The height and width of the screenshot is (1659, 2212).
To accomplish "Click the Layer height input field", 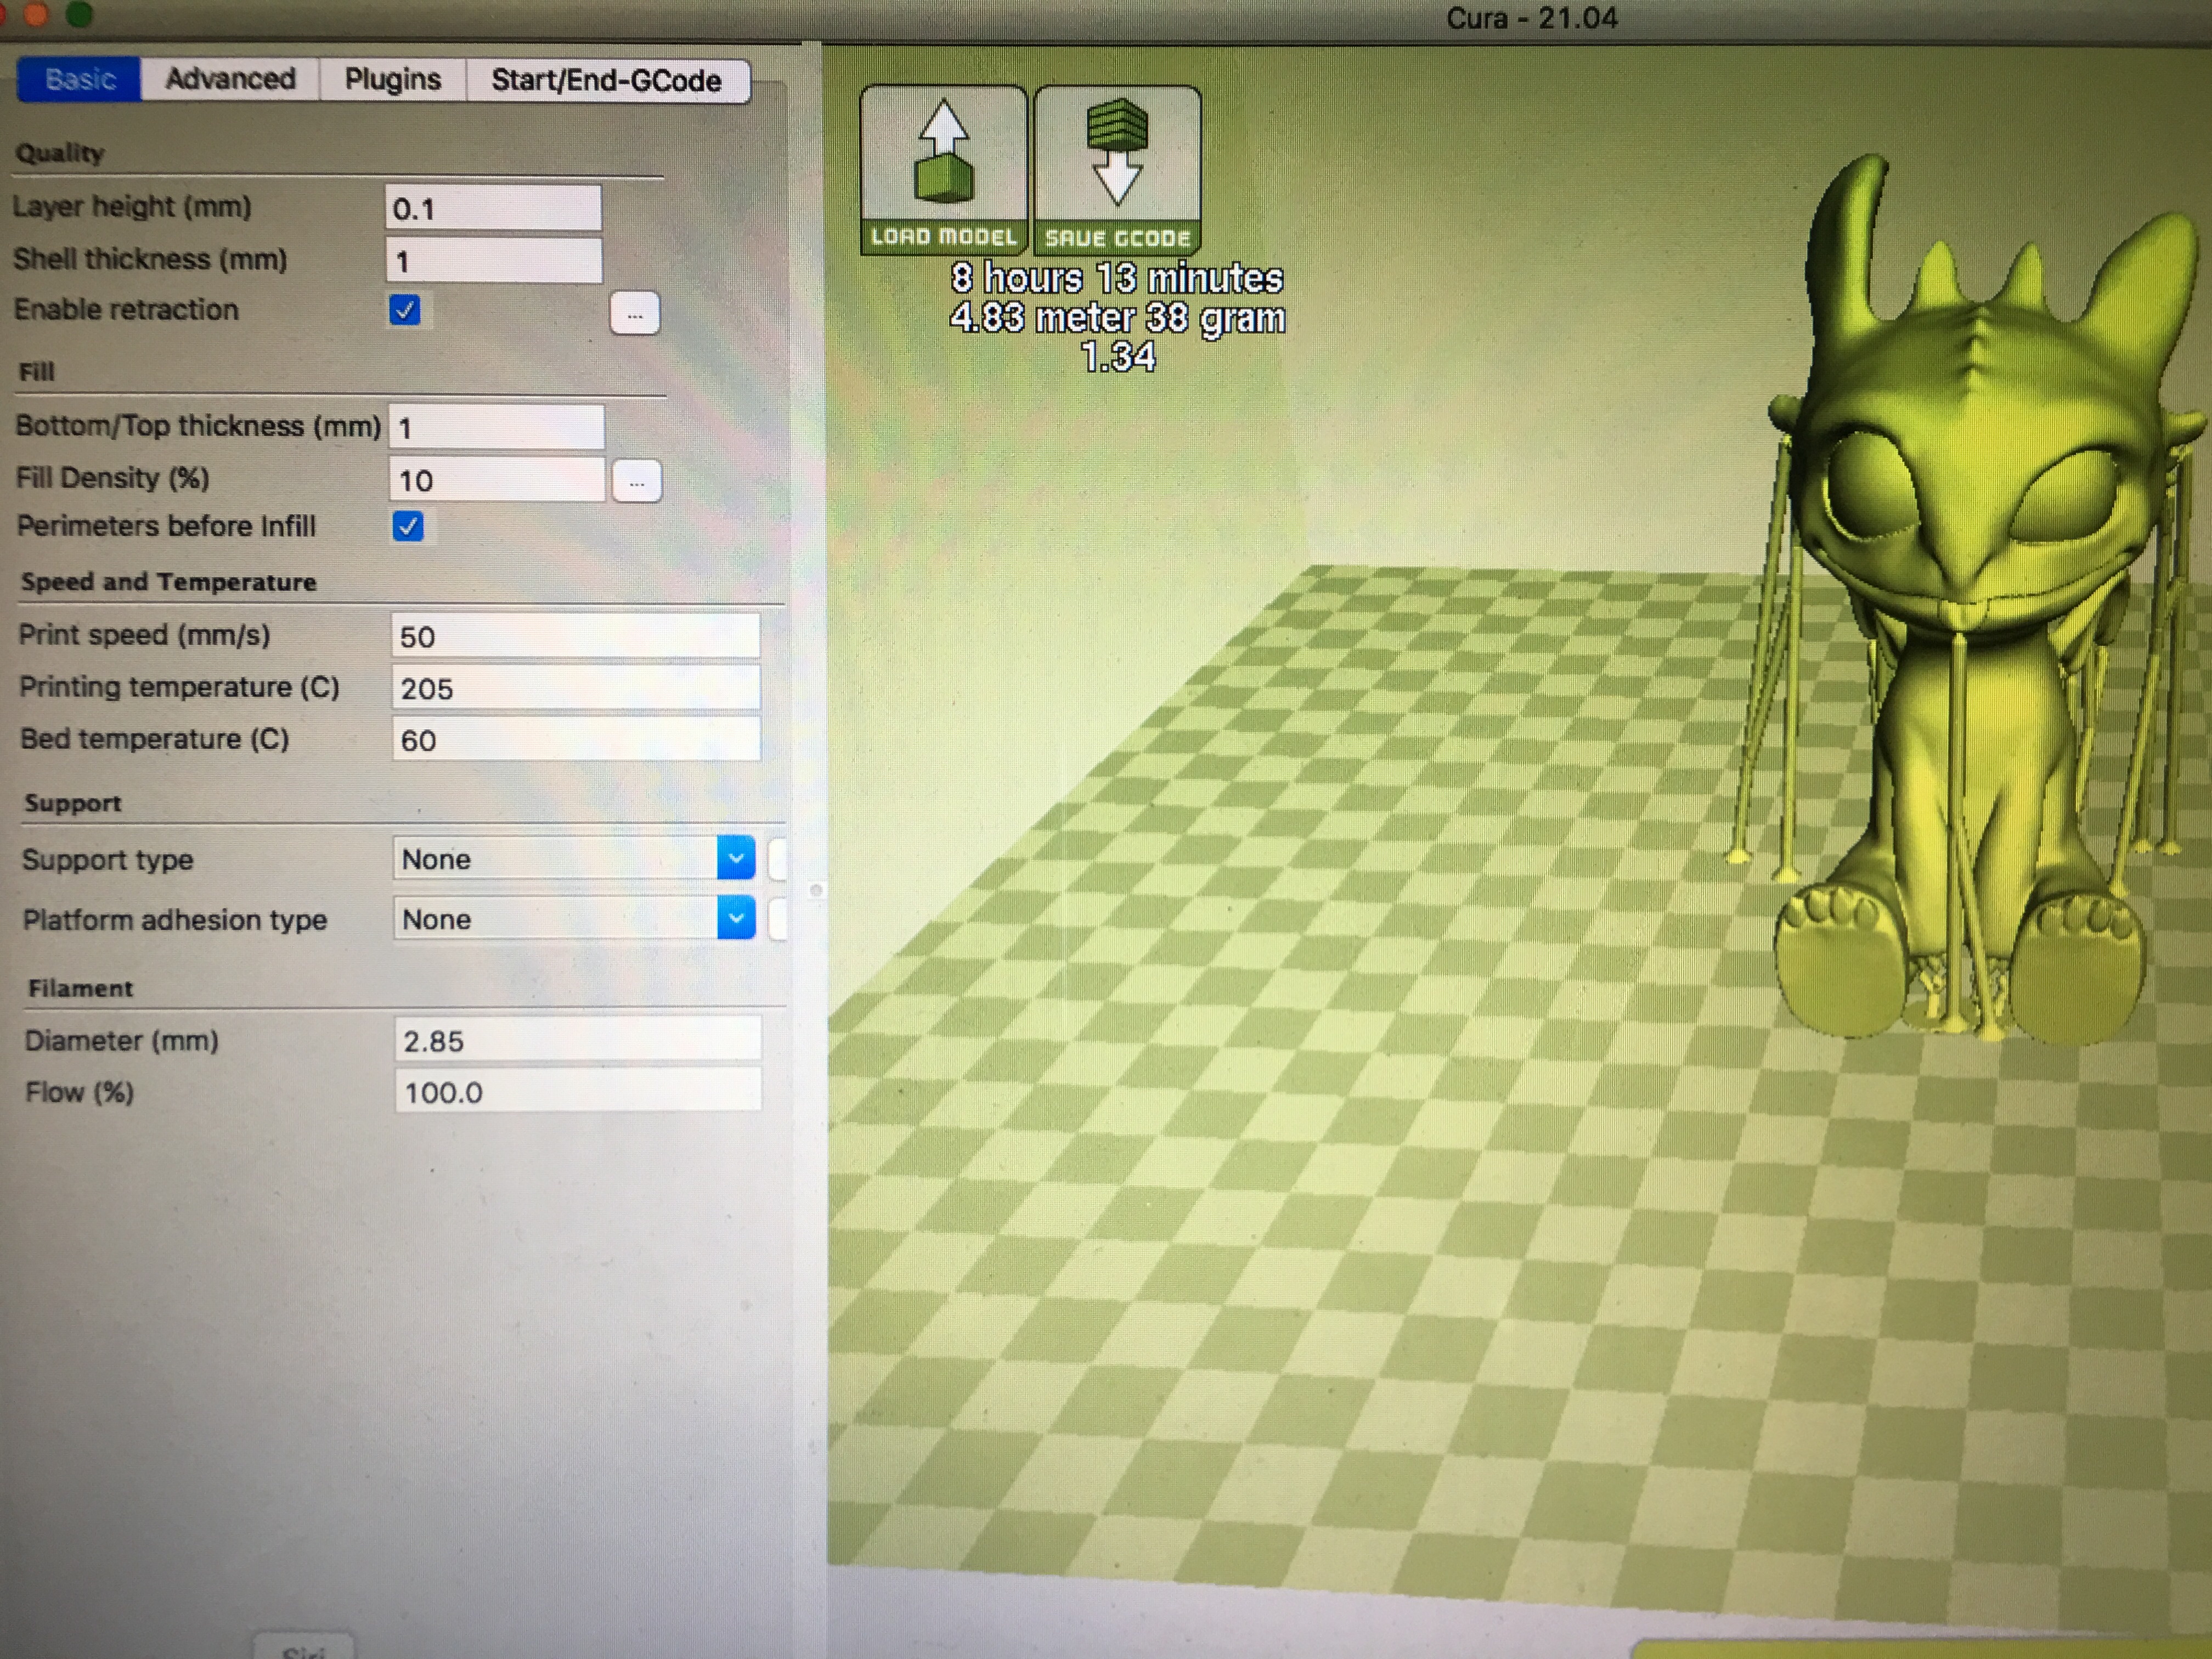I will pos(493,208).
